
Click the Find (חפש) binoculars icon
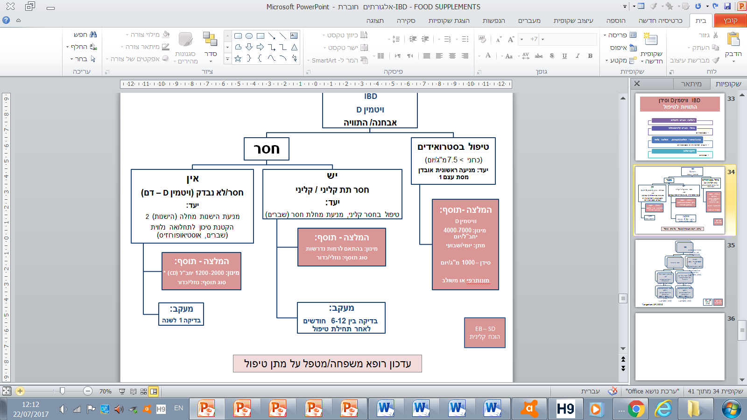click(x=93, y=35)
